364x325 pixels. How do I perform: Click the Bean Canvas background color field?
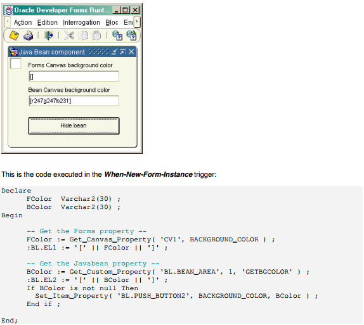(74, 101)
